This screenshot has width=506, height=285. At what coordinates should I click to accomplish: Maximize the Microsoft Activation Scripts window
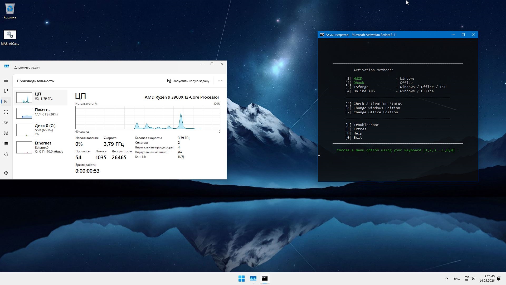463,35
